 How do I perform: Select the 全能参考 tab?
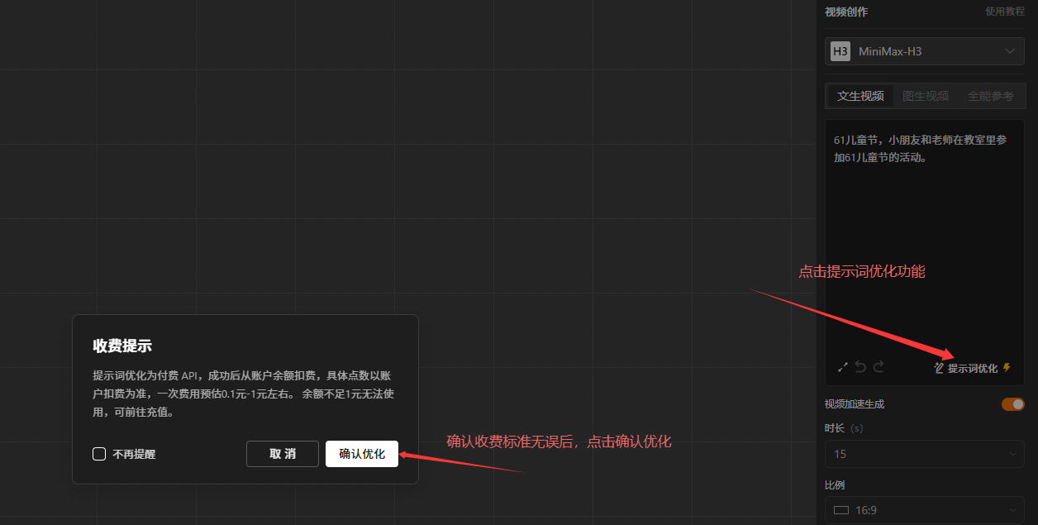coord(990,96)
